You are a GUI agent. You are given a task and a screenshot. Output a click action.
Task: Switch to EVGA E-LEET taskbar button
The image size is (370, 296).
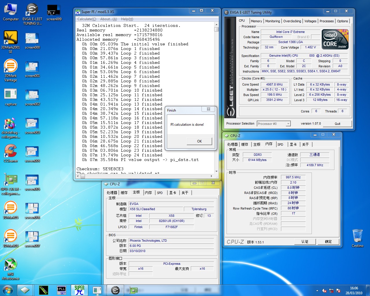[x=115, y=290]
